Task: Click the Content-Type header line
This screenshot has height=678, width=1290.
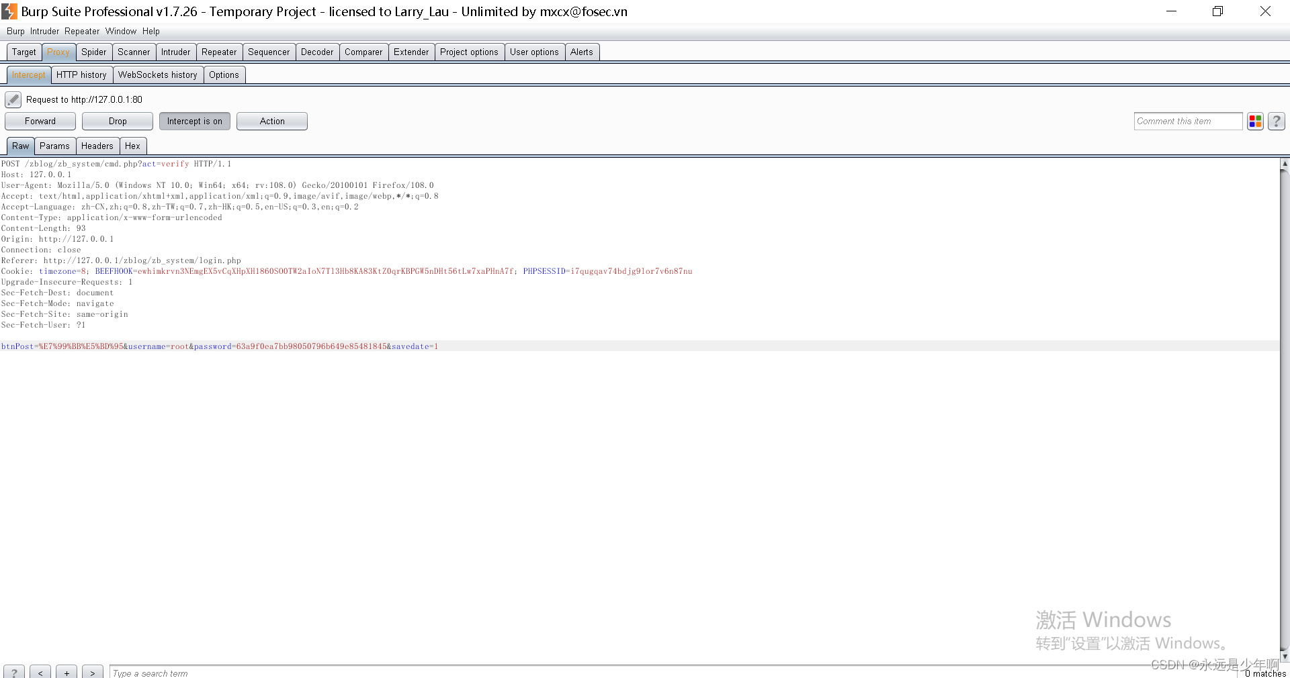Action: pyautogui.click(x=112, y=217)
